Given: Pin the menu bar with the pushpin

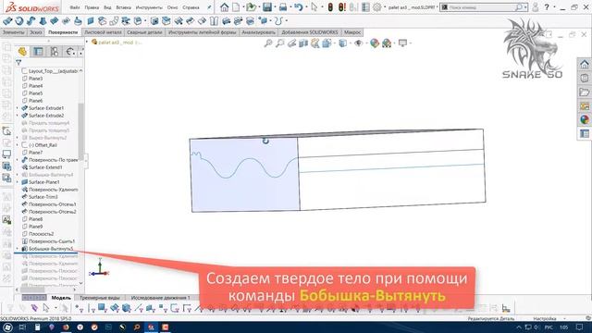Looking at the screenshot, I should click(x=209, y=7).
